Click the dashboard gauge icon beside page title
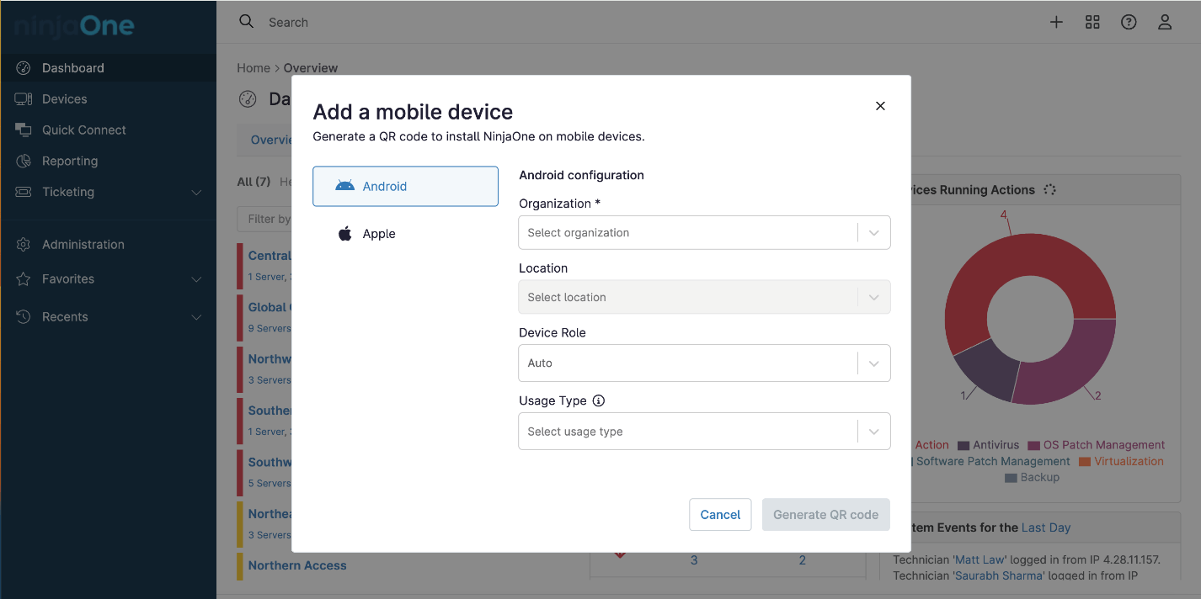The width and height of the screenshot is (1201, 599). tap(248, 99)
